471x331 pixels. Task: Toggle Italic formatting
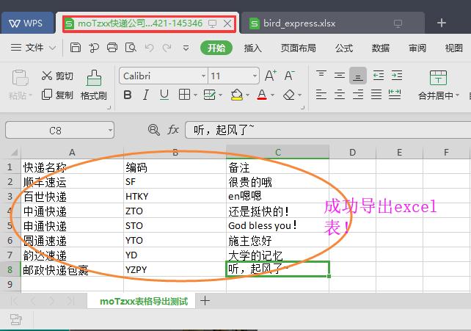pos(146,95)
